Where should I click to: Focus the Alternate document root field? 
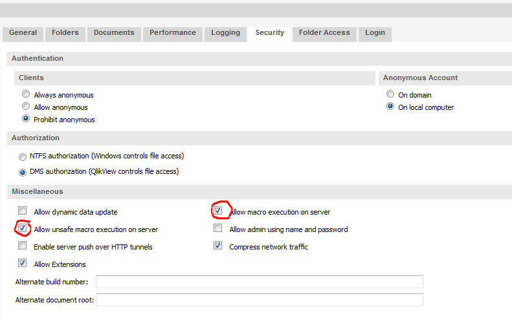pyautogui.click(x=259, y=300)
